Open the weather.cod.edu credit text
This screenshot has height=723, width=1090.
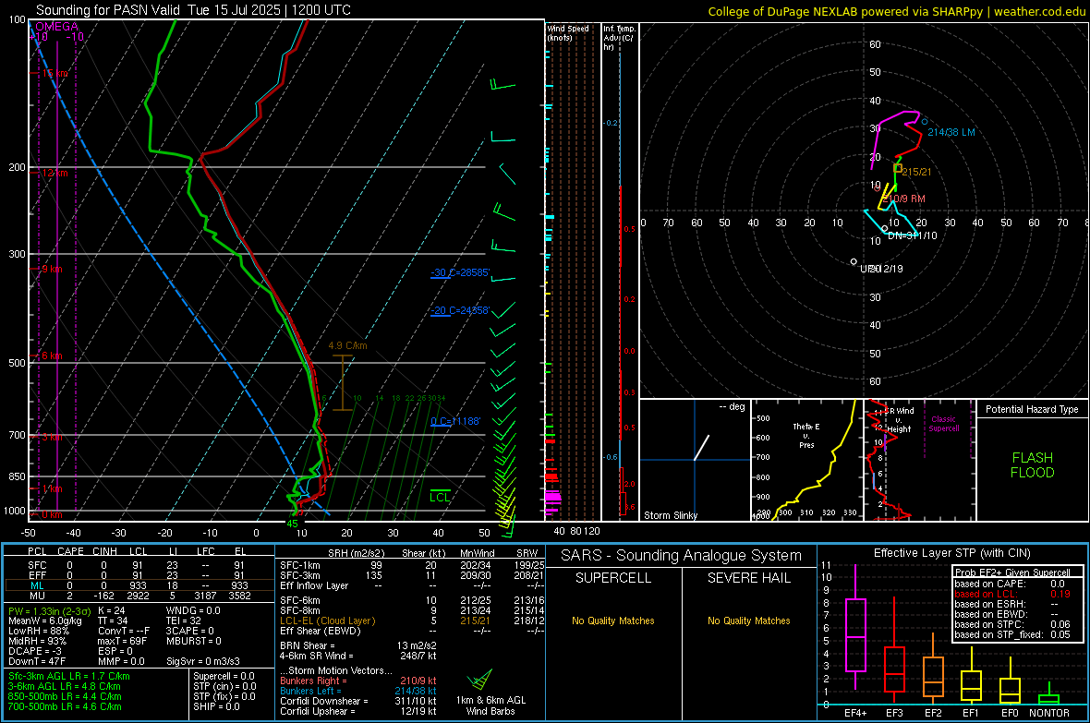(1039, 11)
